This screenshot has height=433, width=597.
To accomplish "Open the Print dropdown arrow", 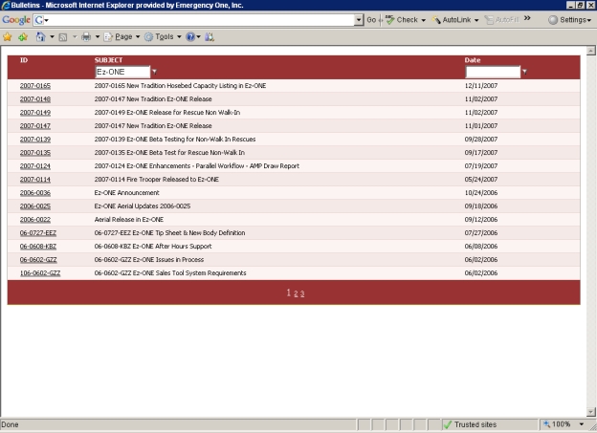I will coord(98,37).
